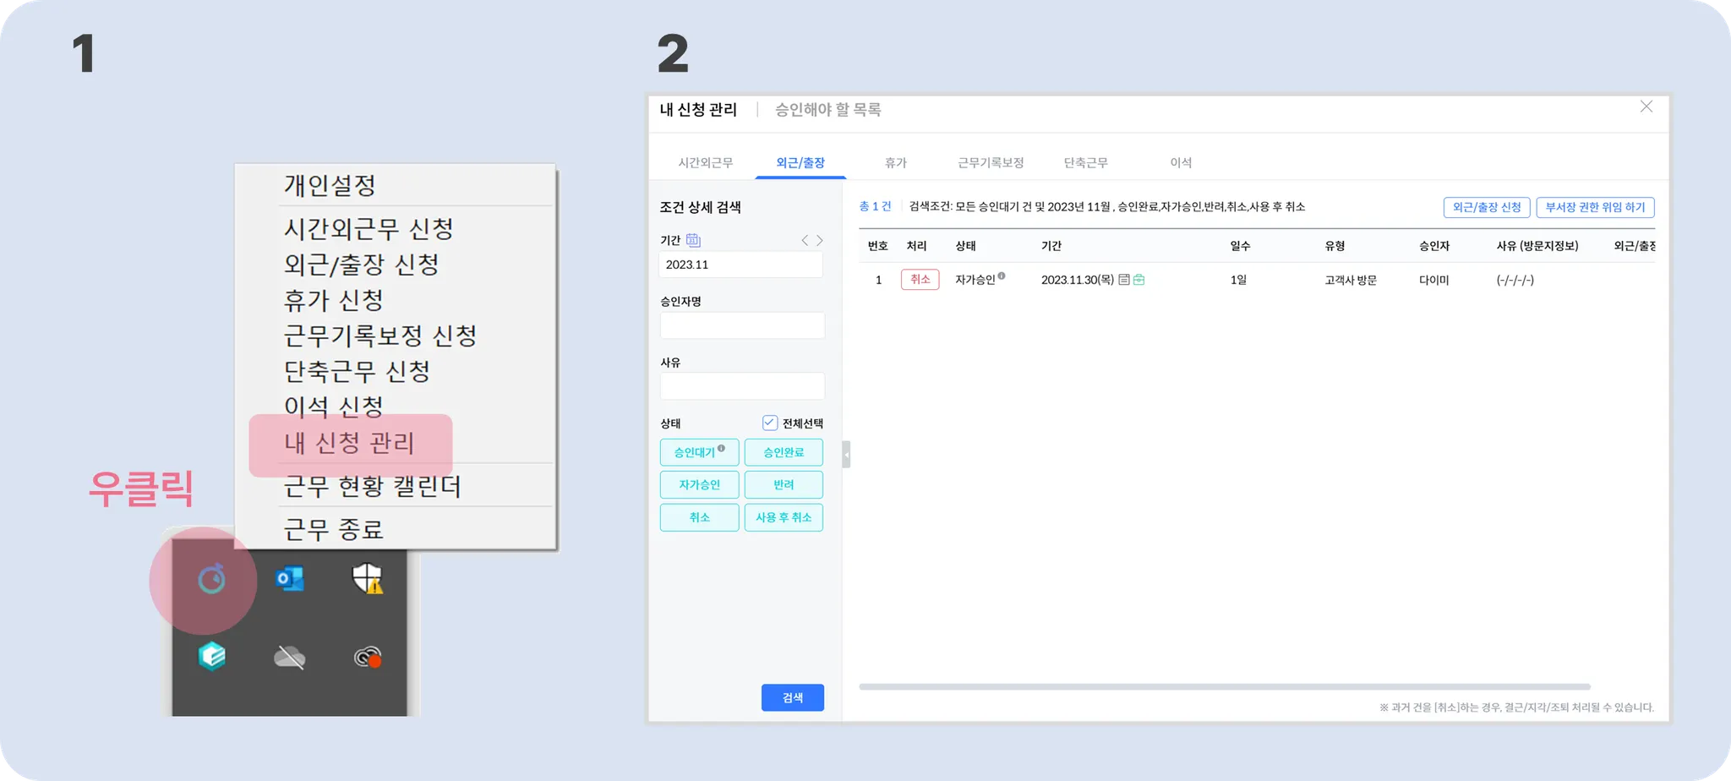Click the 다이미 approver cell
The height and width of the screenshot is (781, 1731).
pyautogui.click(x=1433, y=280)
